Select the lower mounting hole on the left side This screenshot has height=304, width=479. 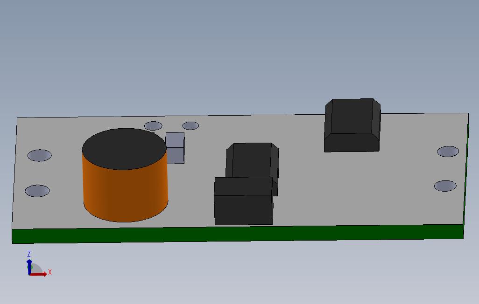click(37, 191)
